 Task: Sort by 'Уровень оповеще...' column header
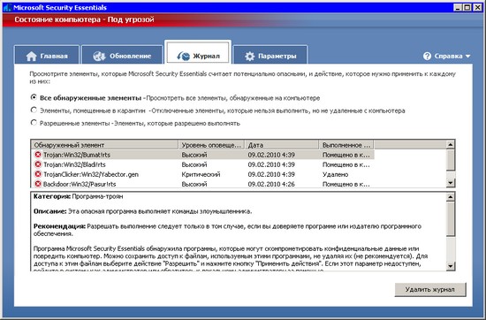211,145
